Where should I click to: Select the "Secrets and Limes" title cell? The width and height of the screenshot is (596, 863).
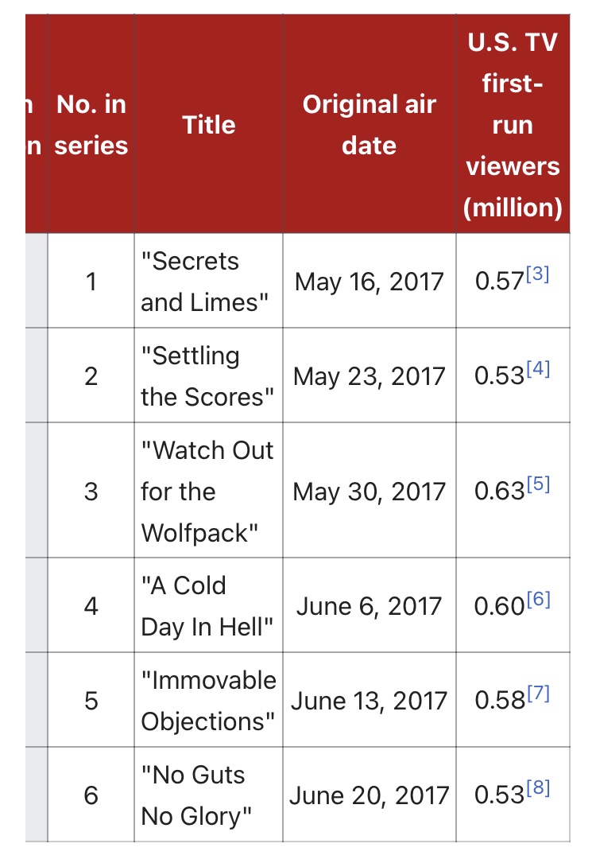209,281
